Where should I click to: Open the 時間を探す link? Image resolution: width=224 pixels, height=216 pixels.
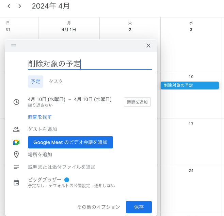[x=40, y=117]
